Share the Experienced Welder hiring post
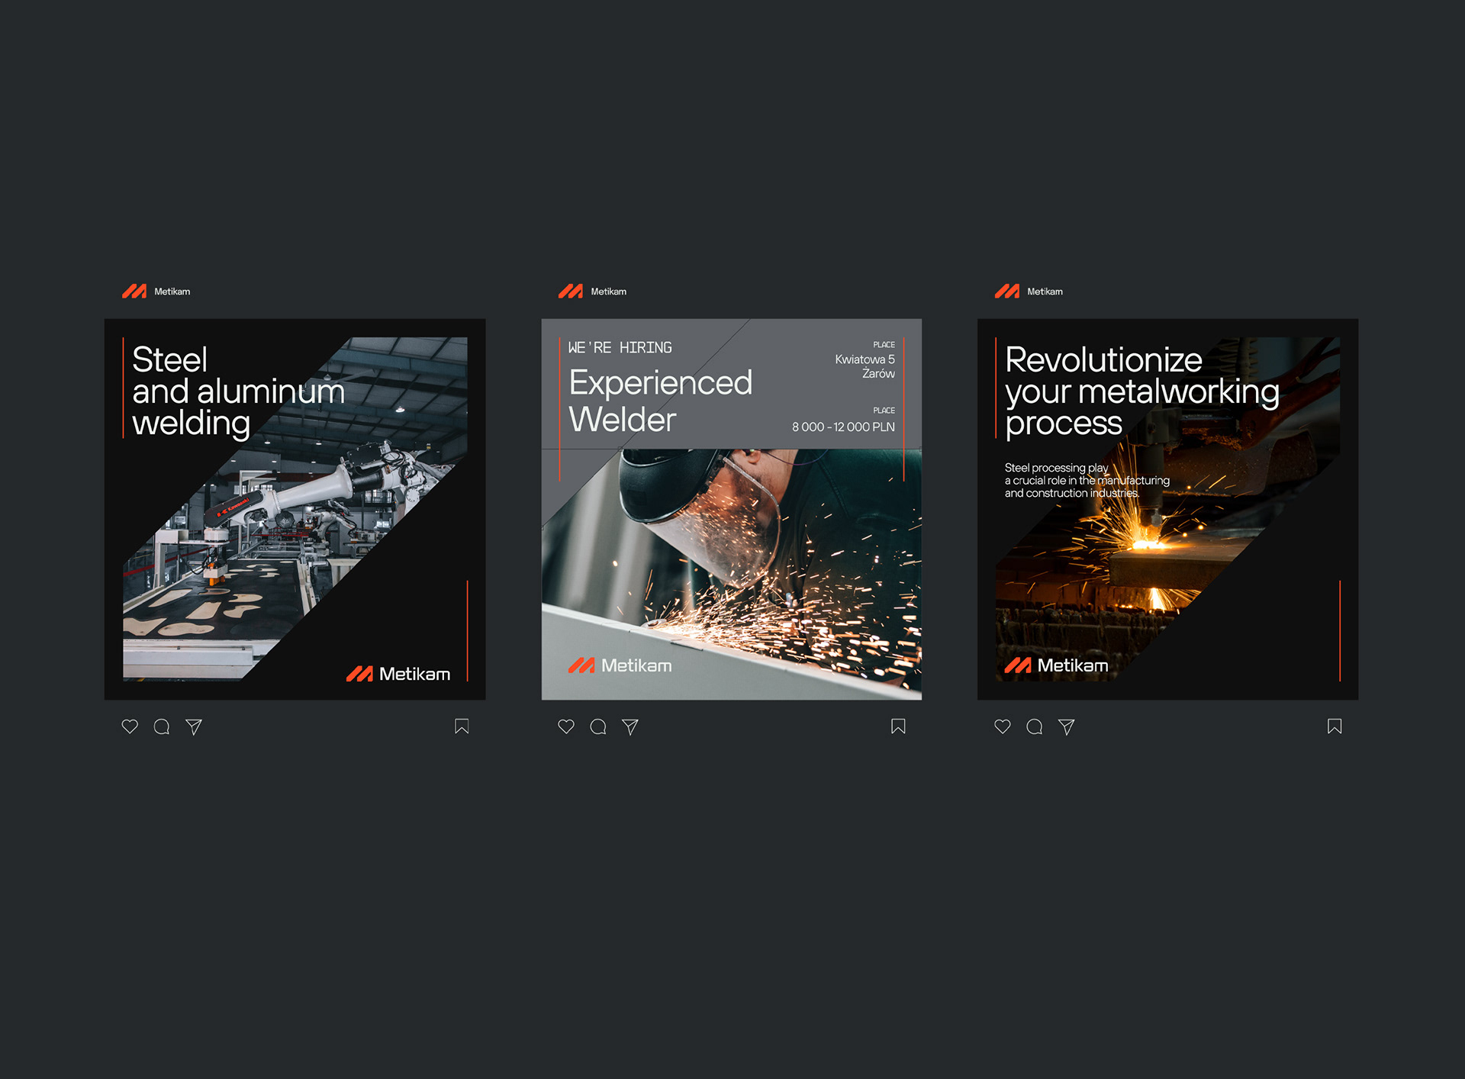Viewport: 1465px width, 1079px height. coord(630,726)
